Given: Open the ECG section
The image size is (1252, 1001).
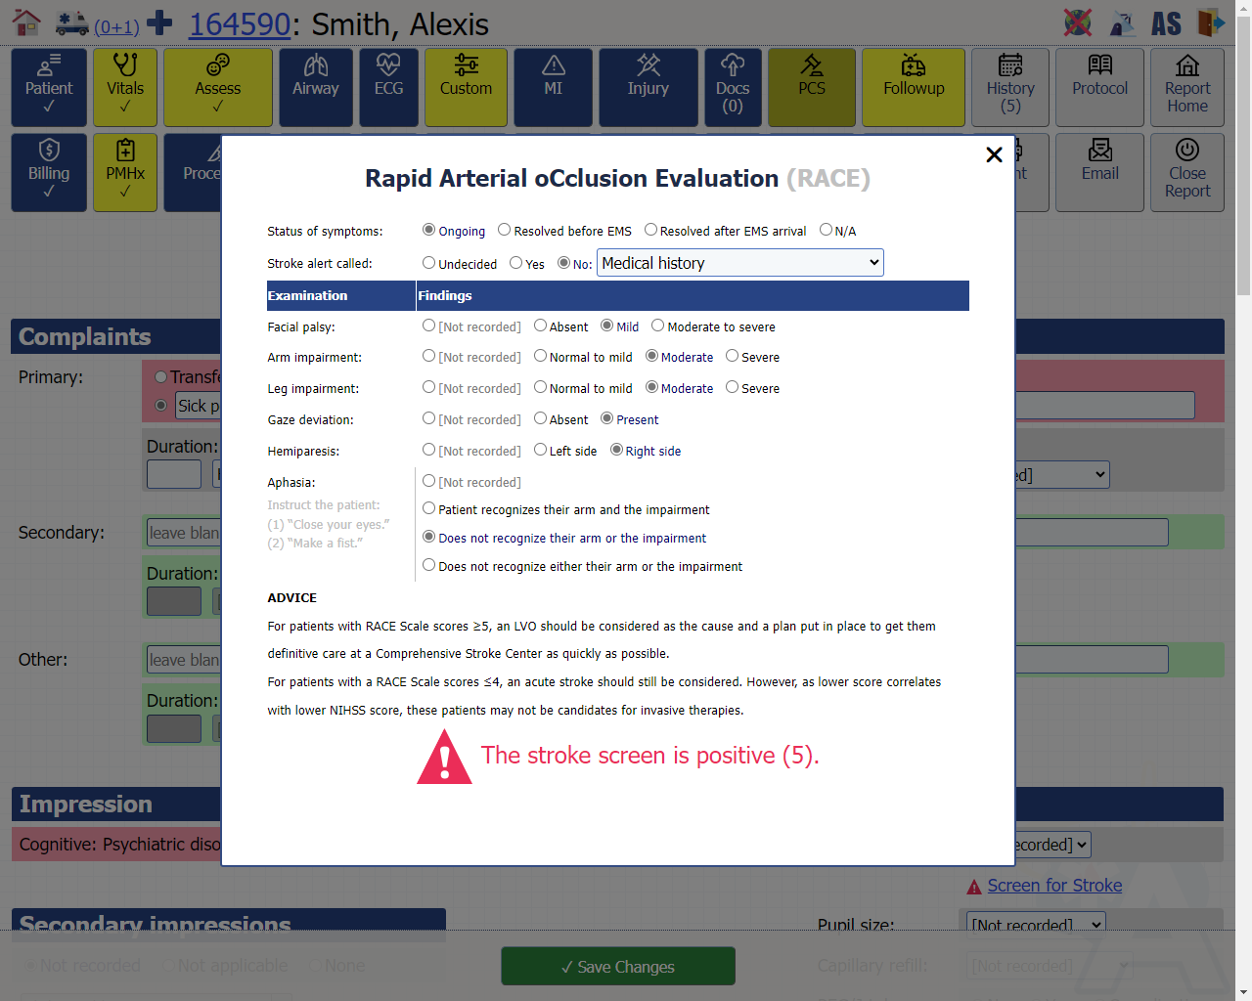Looking at the screenshot, I should coord(388,87).
